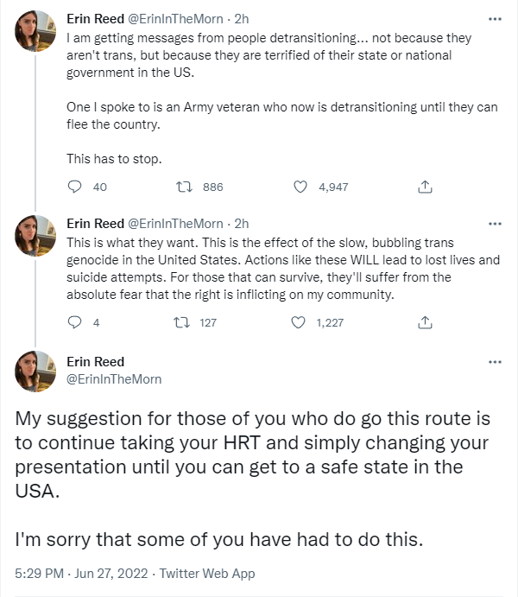Open more options for the first tweet
This screenshot has width=518, height=597.
[x=495, y=18]
